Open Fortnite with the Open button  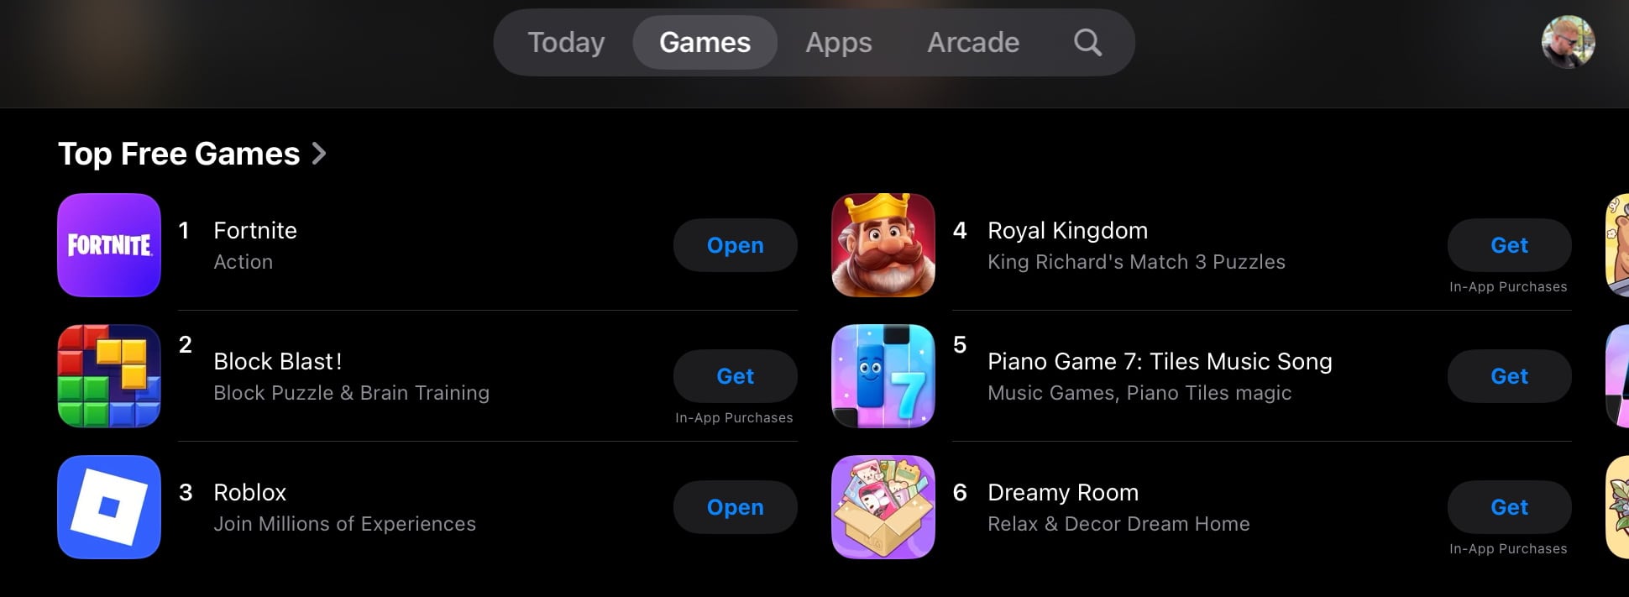pyautogui.click(x=736, y=245)
